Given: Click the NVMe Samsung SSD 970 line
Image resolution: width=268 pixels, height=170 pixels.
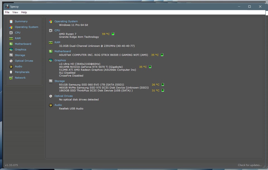Looking at the screenshot, I should click(x=104, y=87).
